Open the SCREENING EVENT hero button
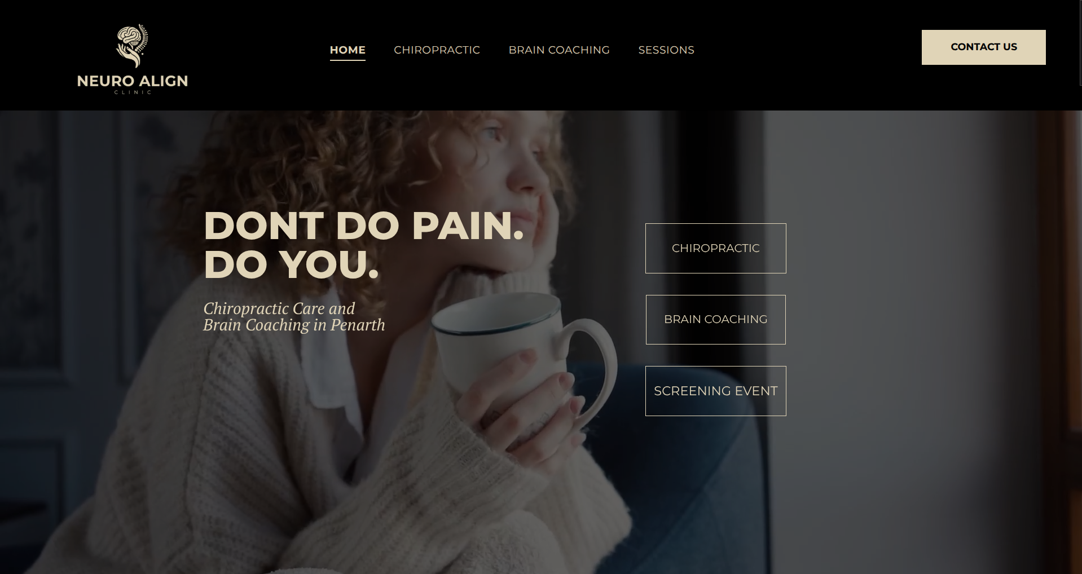This screenshot has height=574, width=1082. 715,391
